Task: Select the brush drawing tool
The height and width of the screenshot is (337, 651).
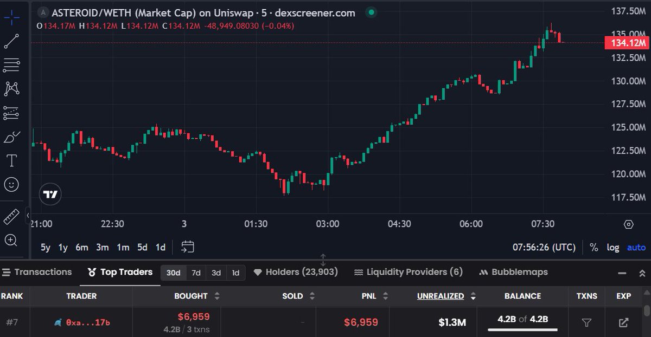Action: coord(11,137)
